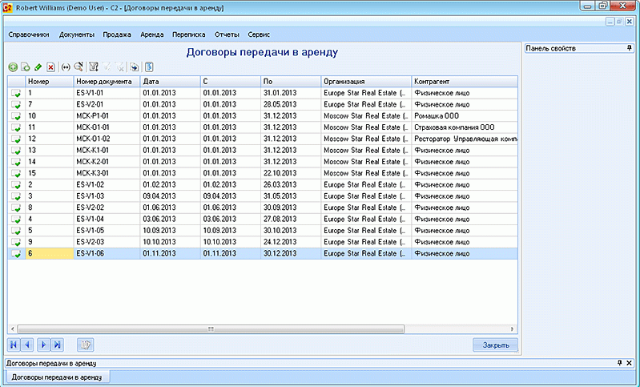Image resolution: width=640 pixels, height=387 pixels.
Task: Click the filter settings funnel icon
Action: point(94,67)
